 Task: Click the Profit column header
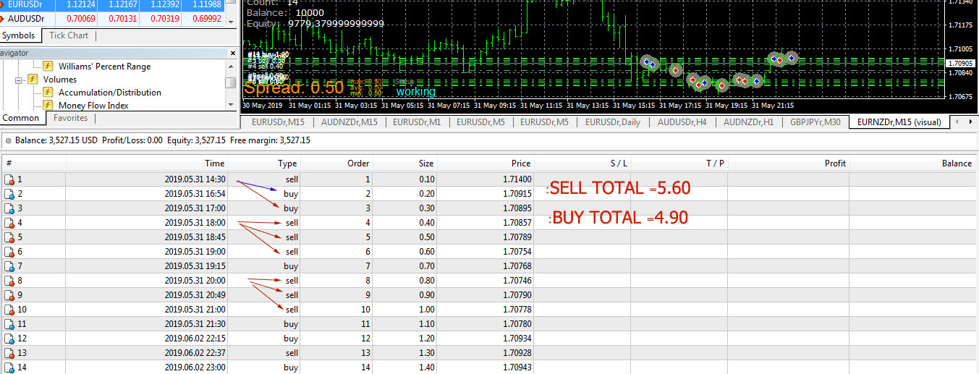pos(788,163)
